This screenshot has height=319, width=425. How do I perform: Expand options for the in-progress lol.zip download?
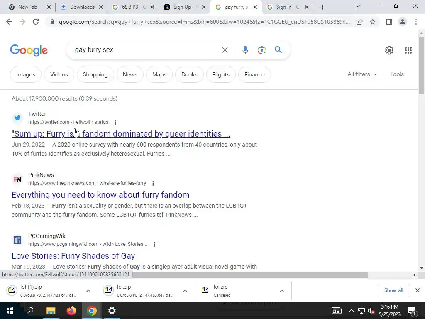click(x=185, y=291)
